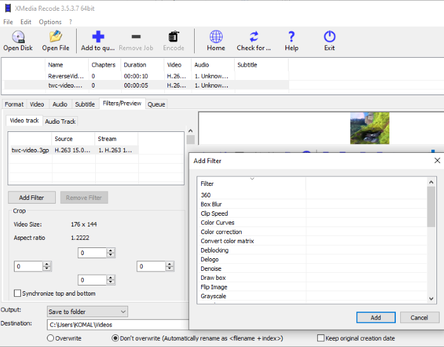
Task: Select the Grayscale filter from the list
Action: point(213,296)
